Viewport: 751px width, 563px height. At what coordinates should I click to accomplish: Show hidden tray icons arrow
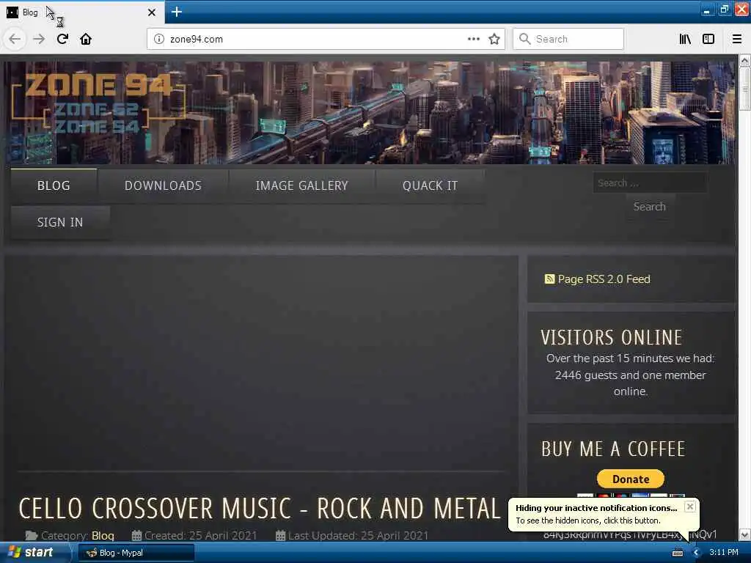click(696, 553)
